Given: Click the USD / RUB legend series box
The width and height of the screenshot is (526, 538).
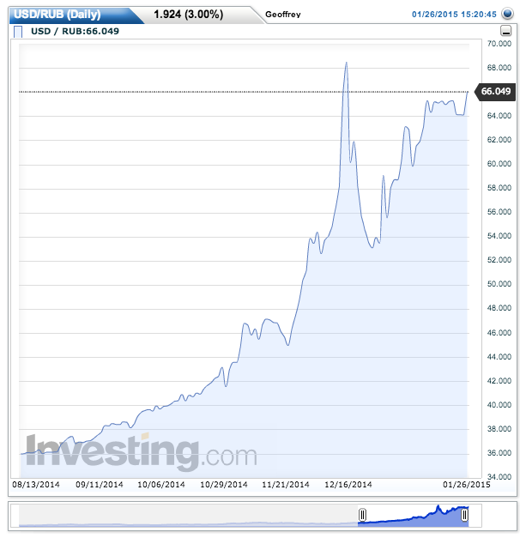Looking at the screenshot, I should (x=19, y=32).
